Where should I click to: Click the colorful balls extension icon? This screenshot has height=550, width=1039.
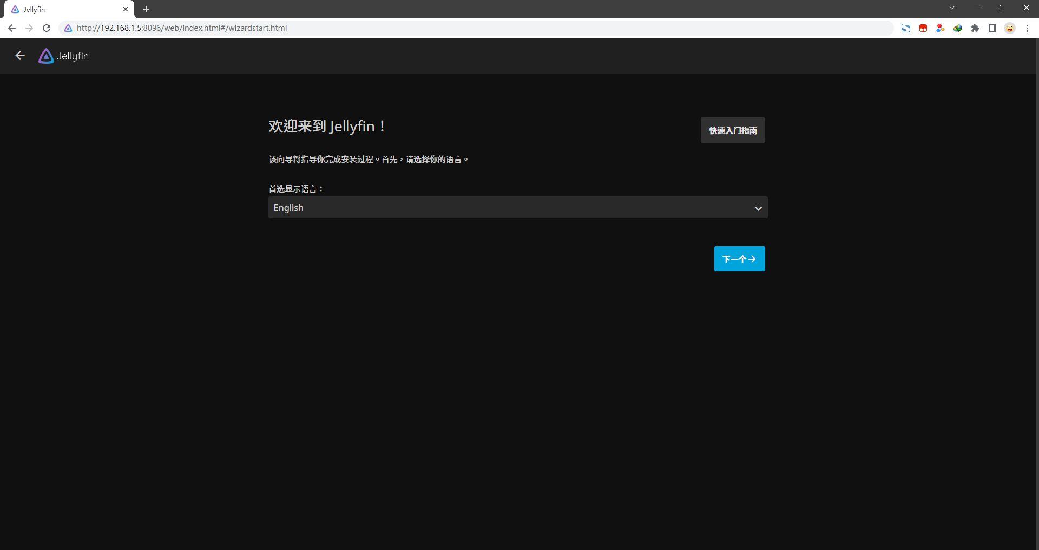pyautogui.click(x=940, y=28)
